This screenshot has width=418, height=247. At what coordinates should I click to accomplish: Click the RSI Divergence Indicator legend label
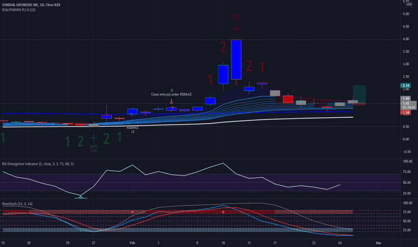(x=38, y=164)
